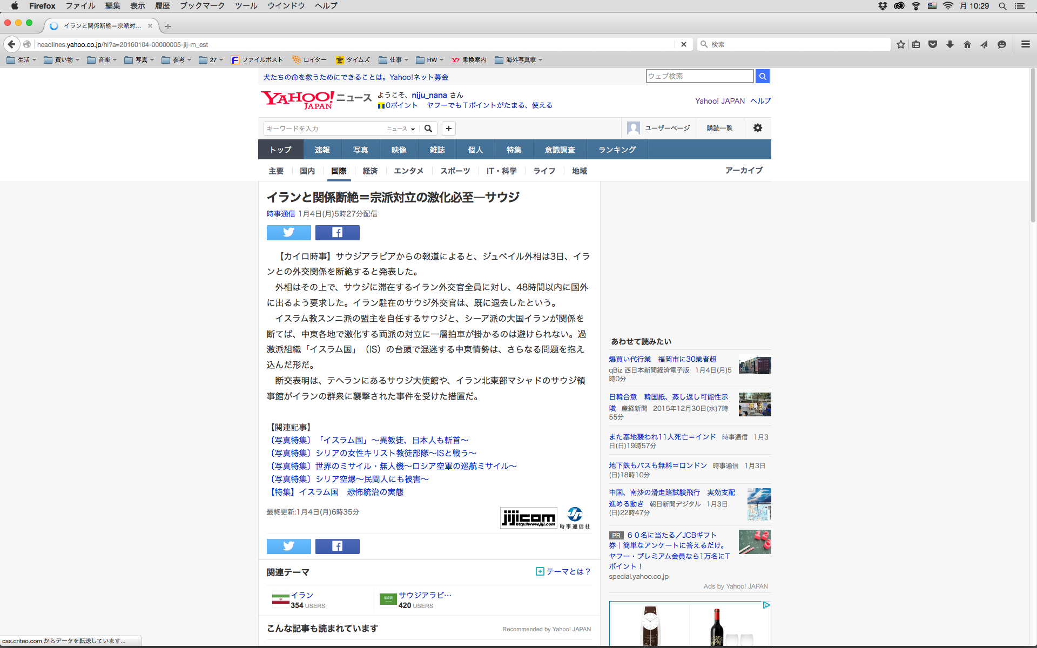Open the 生活 bookmarks folder dropdown
The width and height of the screenshot is (1037, 648).
tap(22, 60)
